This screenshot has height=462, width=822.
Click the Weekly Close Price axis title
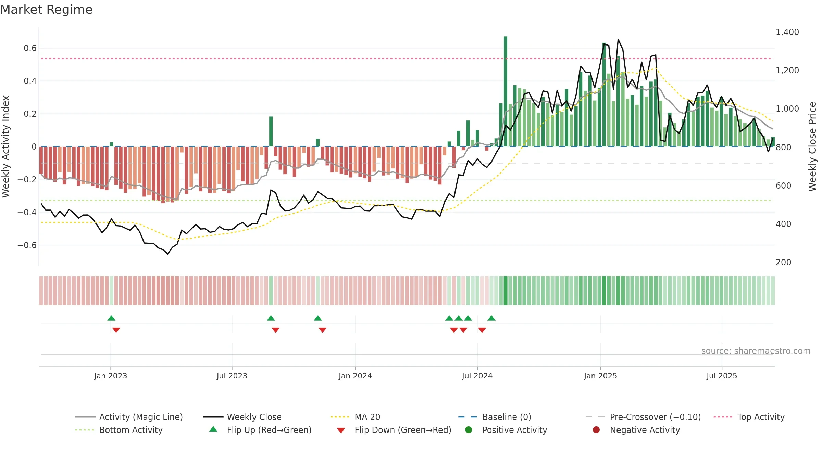[x=812, y=146]
